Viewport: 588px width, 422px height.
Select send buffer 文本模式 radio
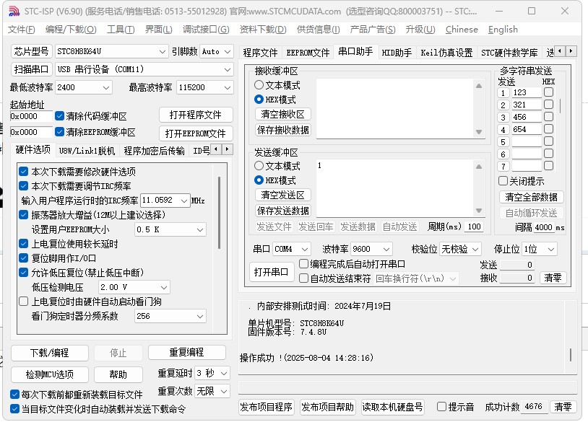pyautogui.click(x=259, y=165)
